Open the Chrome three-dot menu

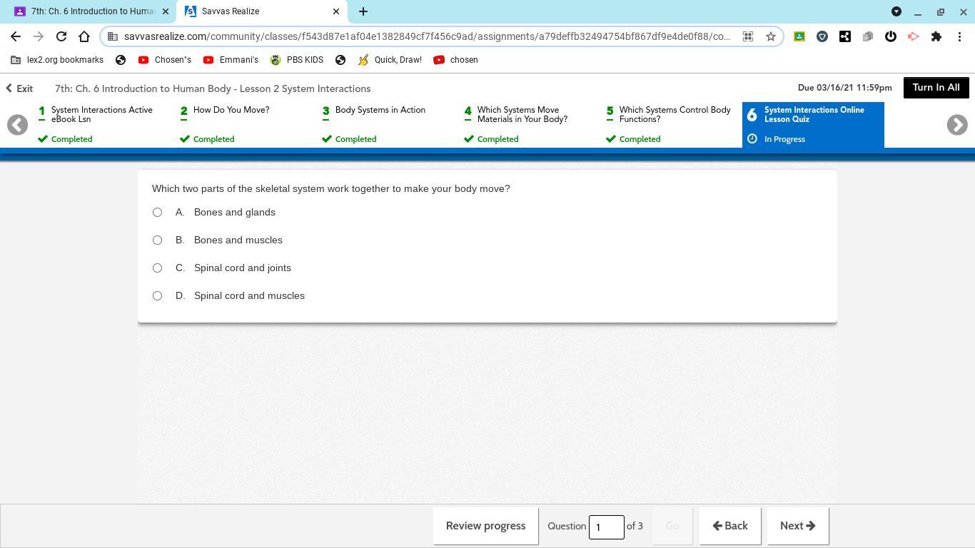(x=959, y=36)
